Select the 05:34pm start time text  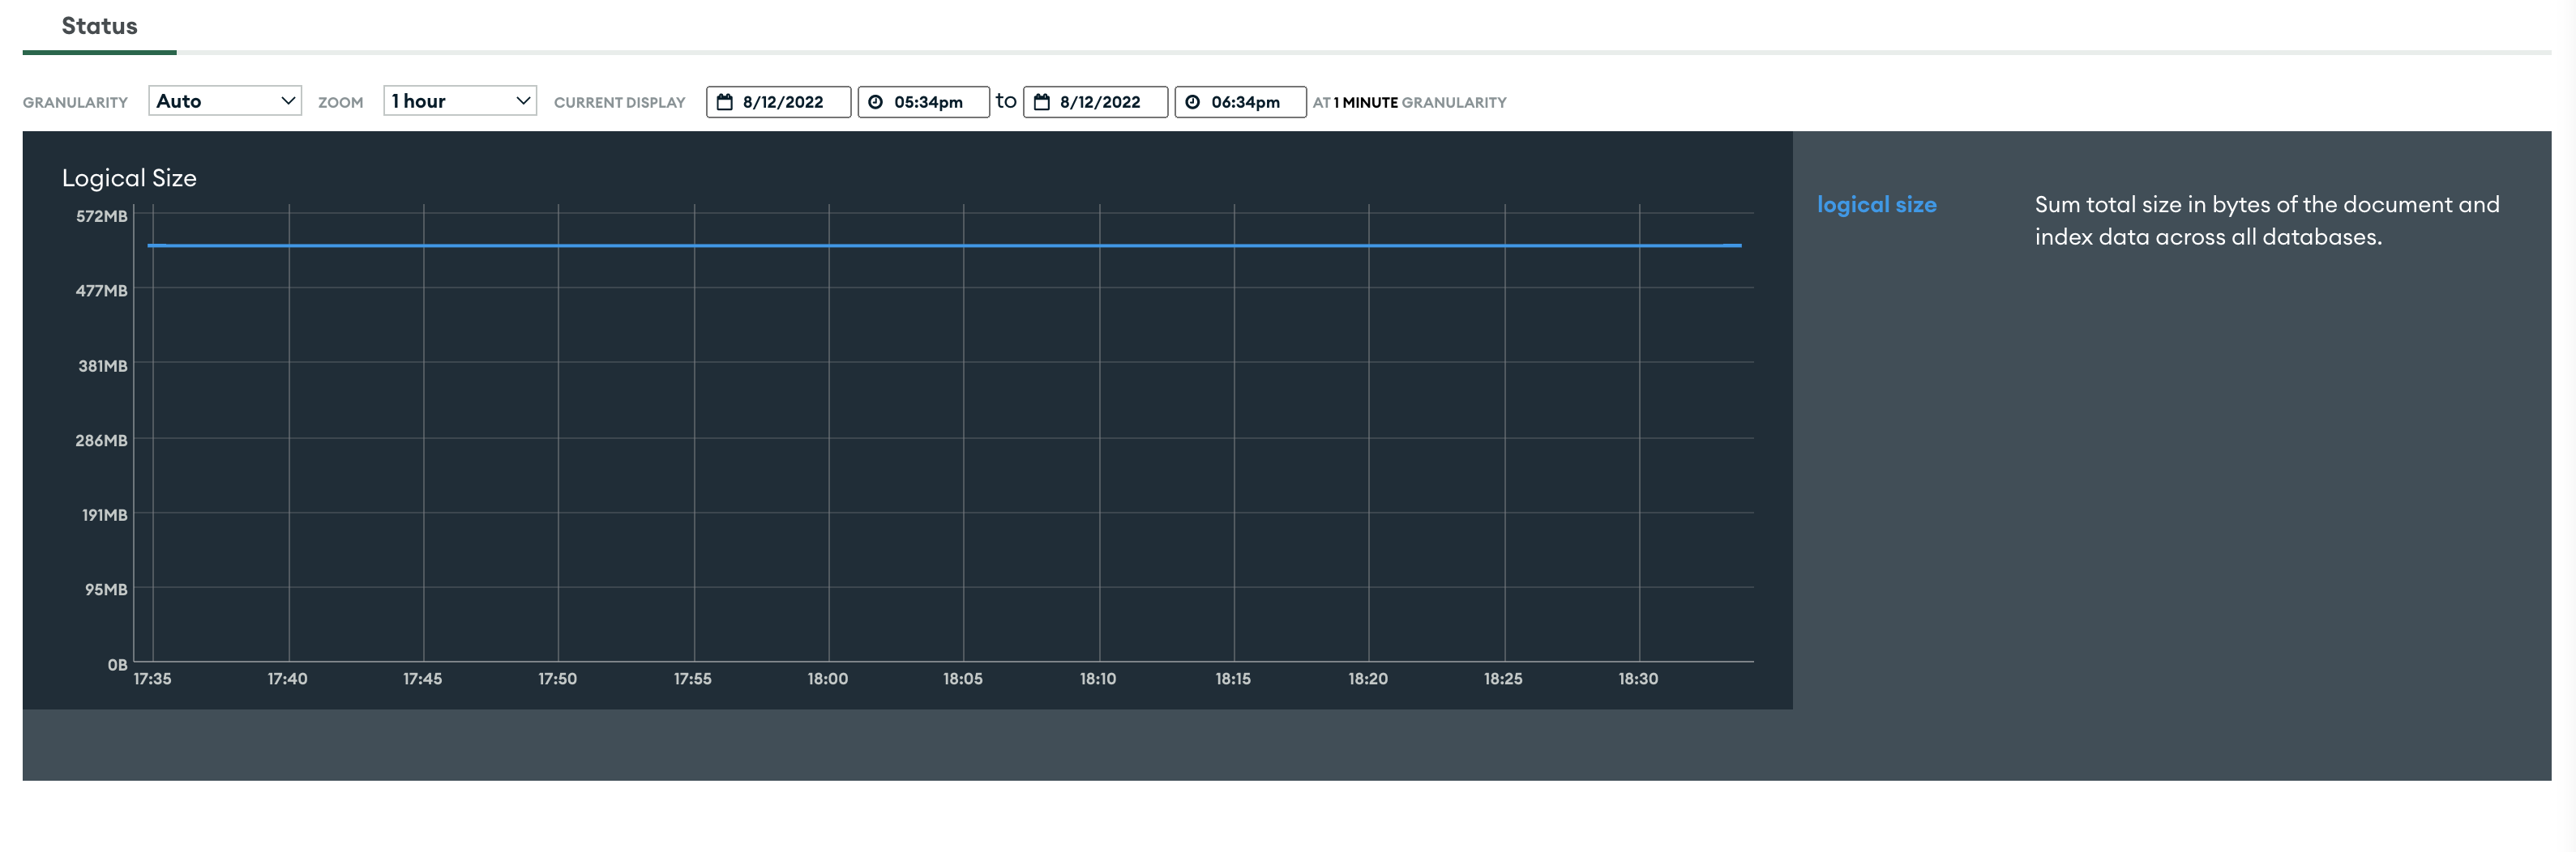[x=928, y=102]
